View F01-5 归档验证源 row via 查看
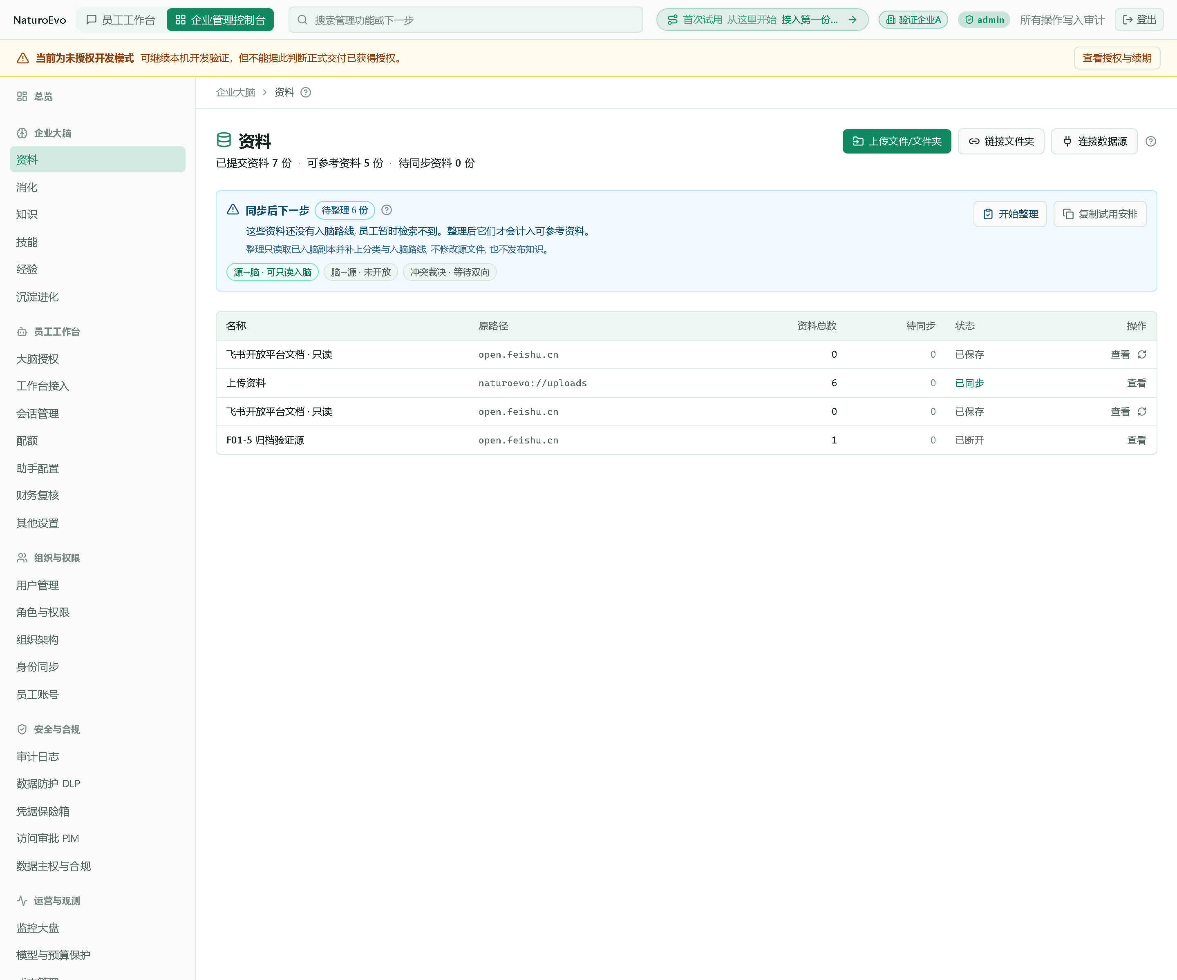 pos(1137,440)
